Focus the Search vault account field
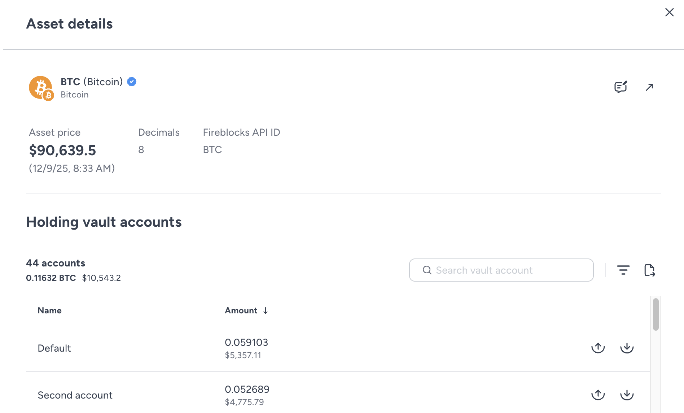The width and height of the screenshot is (684, 413). (x=501, y=270)
